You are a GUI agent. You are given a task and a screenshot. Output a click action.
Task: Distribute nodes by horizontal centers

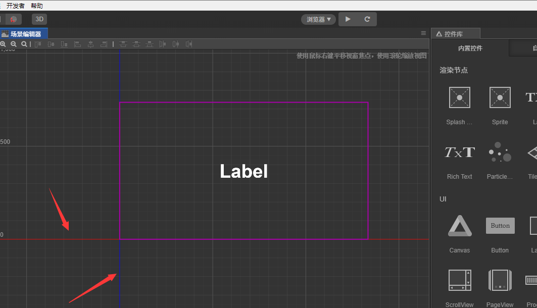pos(176,44)
